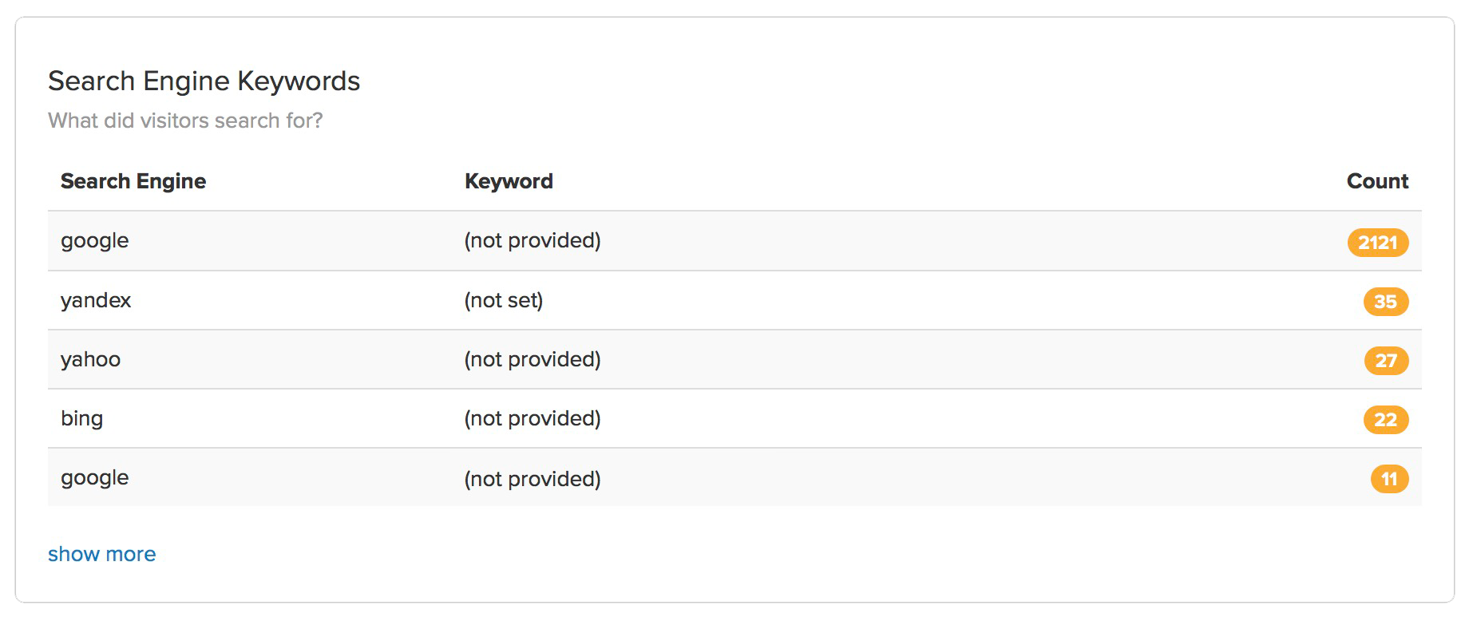The height and width of the screenshot is (621, 1469).
Task: Click the show more link
Action: (101, 554)
